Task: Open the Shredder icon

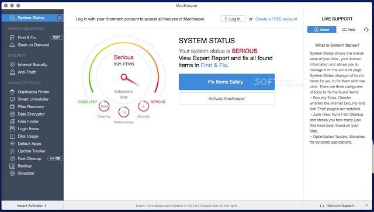Action: (x=12, y=173)
